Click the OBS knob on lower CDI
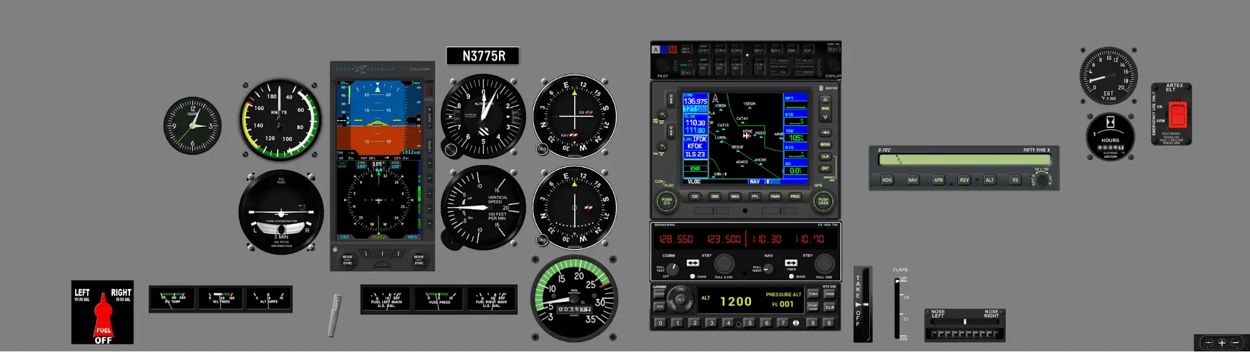This screenshot has width=1250, height=352. coord(542,239)
